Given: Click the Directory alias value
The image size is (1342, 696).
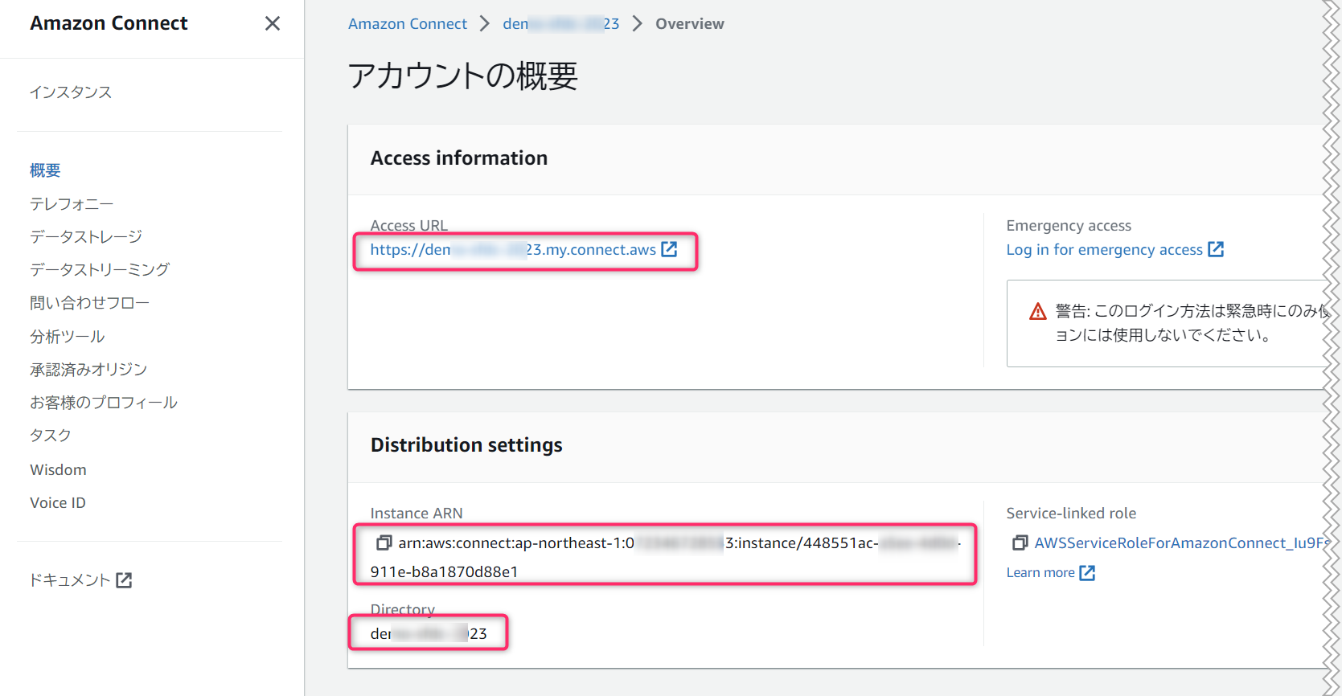Looking at the screenshot, I should pos(429,633).
